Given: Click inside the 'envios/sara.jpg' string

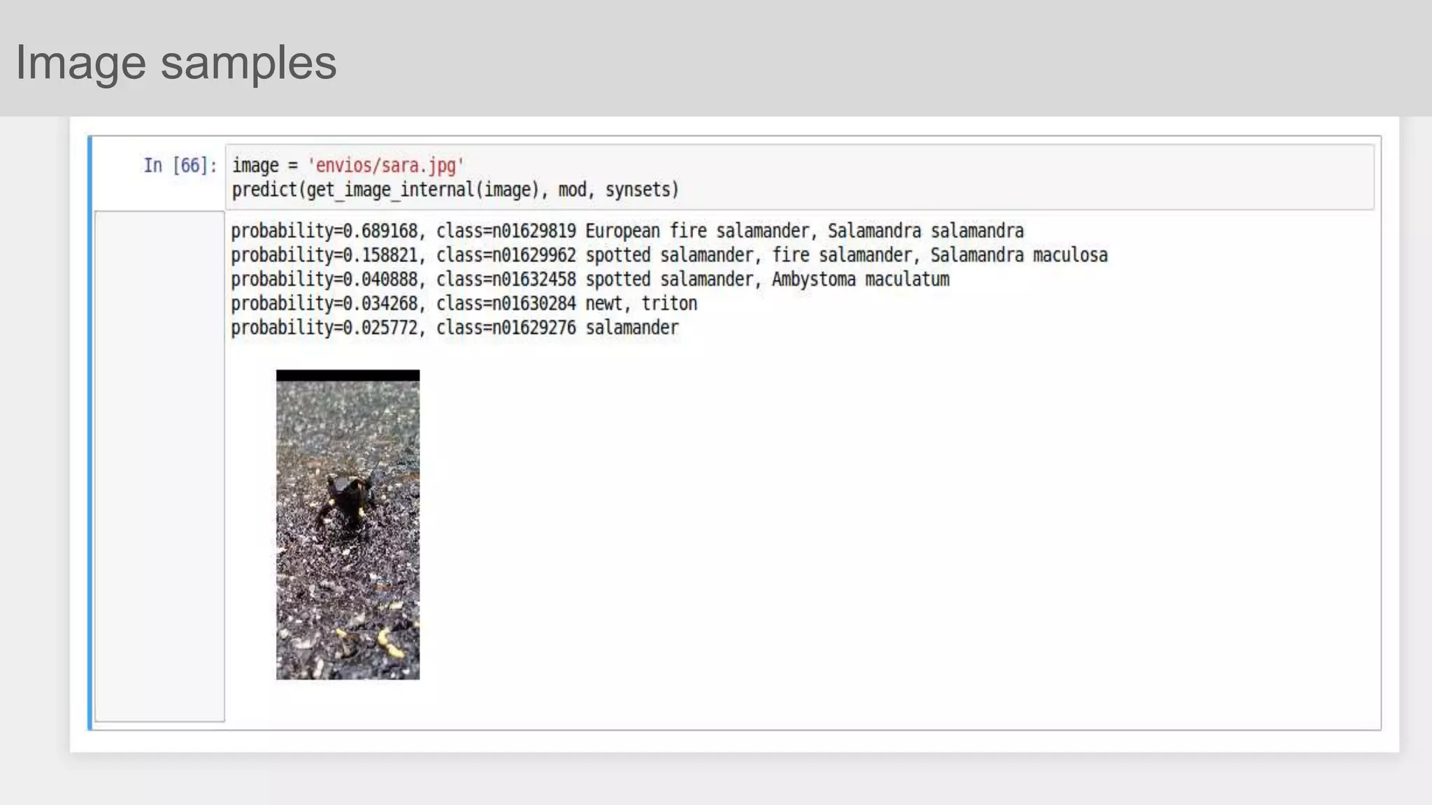Looking at the screenshot, I should (x=385, y=166).
